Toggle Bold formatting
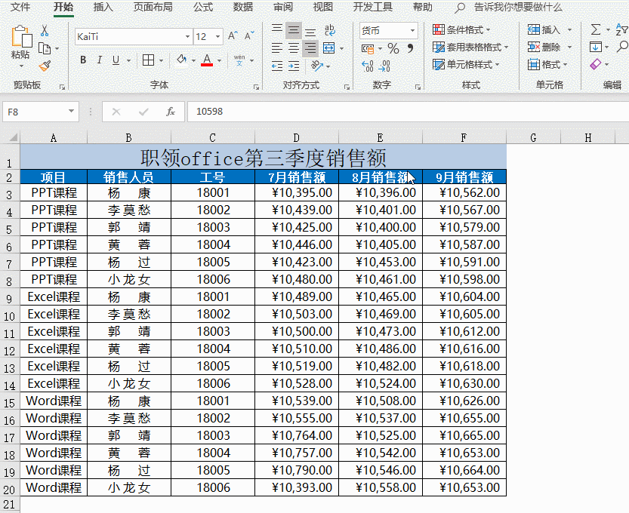Screen dimensions: 629x513 (82, 60)
